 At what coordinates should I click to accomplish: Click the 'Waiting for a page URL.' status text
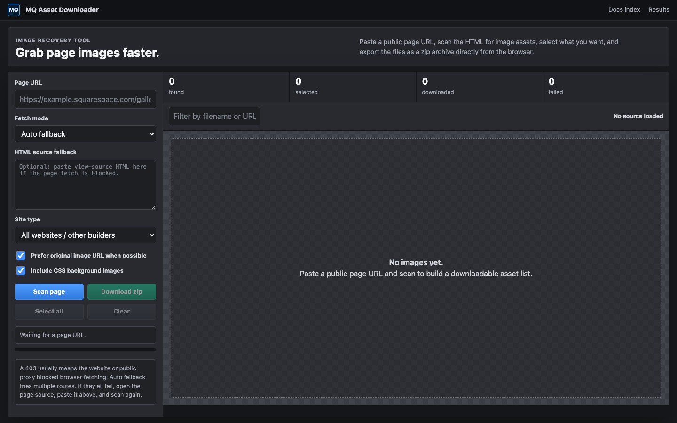[53, 335]
